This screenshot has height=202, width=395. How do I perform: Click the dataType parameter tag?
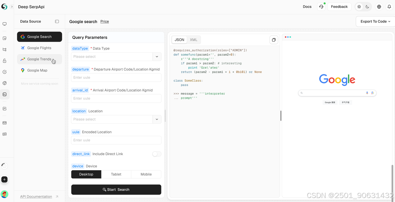(x=80, y=48)
